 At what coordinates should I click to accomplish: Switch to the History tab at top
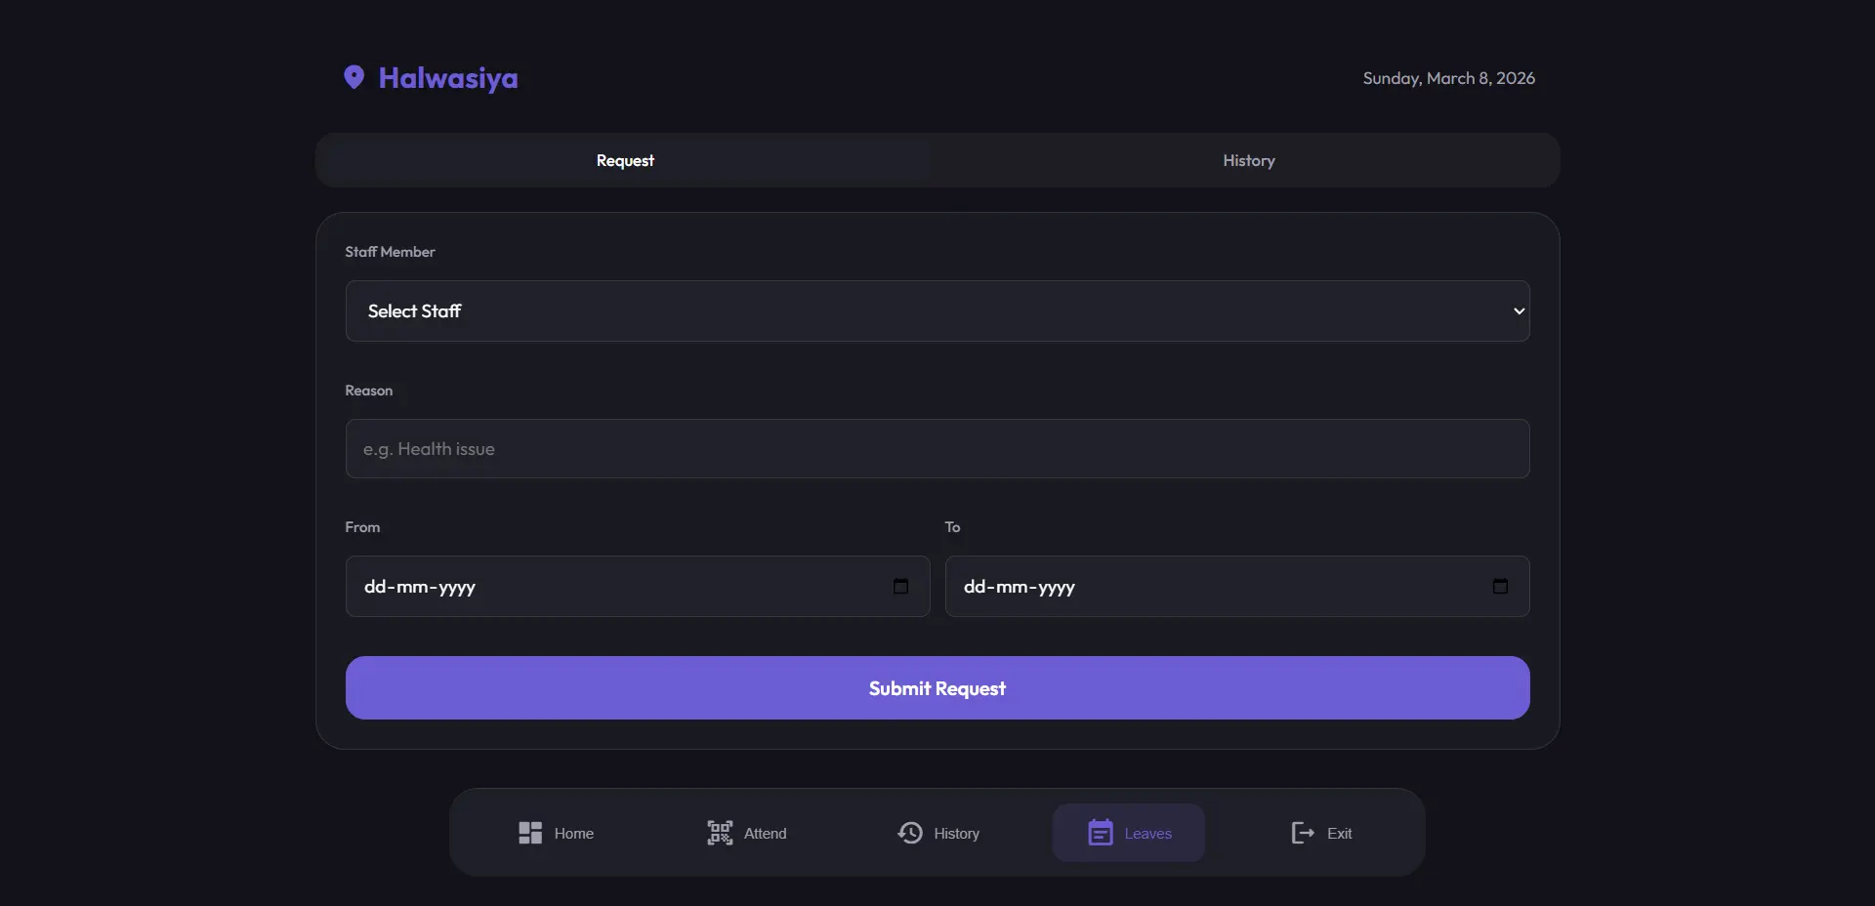1249,160
